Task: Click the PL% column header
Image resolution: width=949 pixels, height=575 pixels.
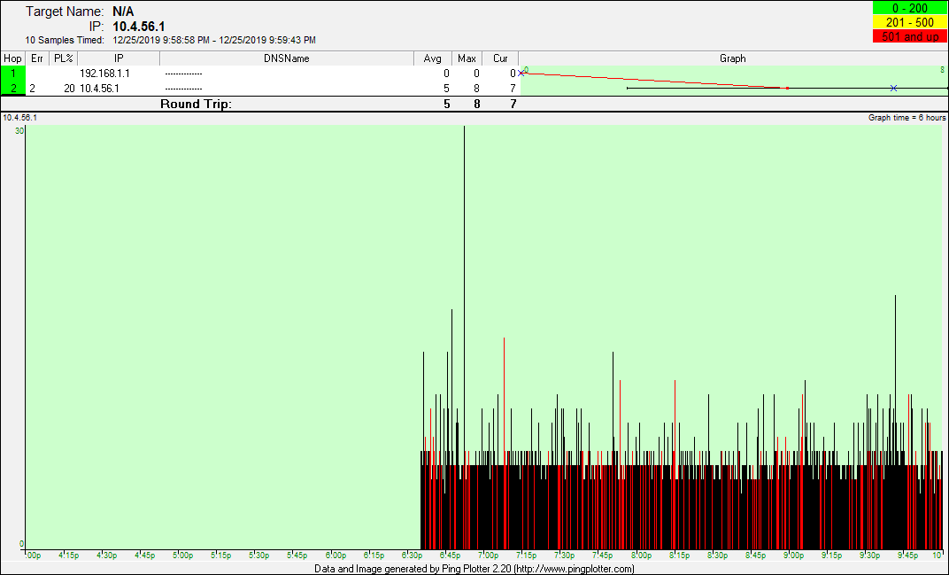Action: [63, 58]
